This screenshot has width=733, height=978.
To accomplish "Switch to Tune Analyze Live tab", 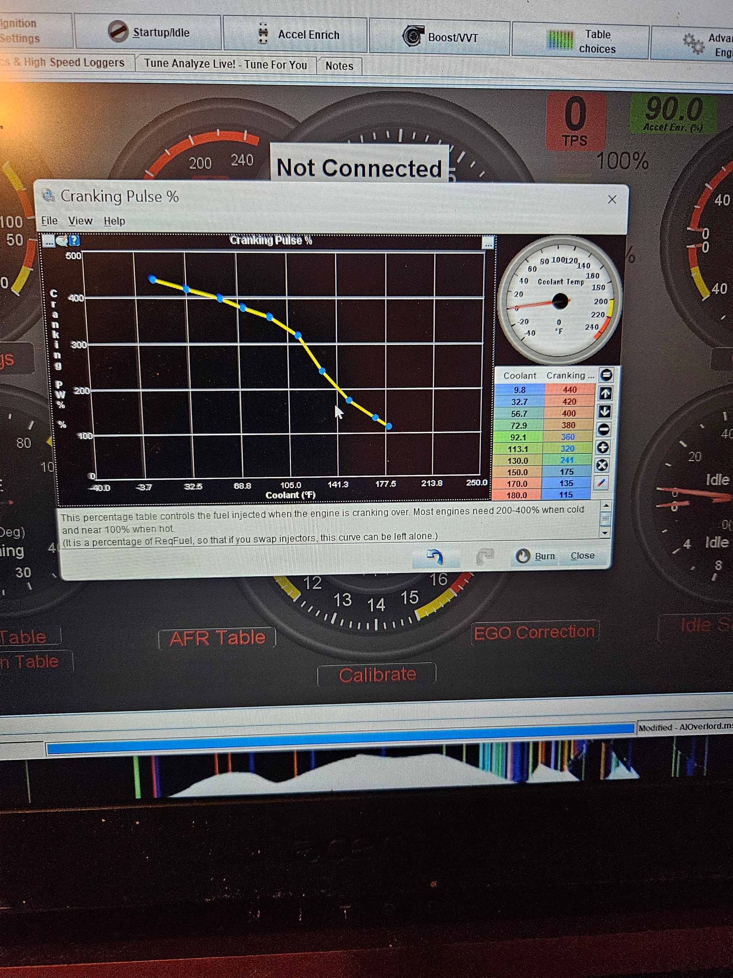I will [x=225, y=65].
